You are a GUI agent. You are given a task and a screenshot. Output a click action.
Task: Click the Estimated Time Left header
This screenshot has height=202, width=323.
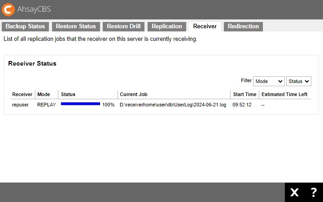[284, 94]
